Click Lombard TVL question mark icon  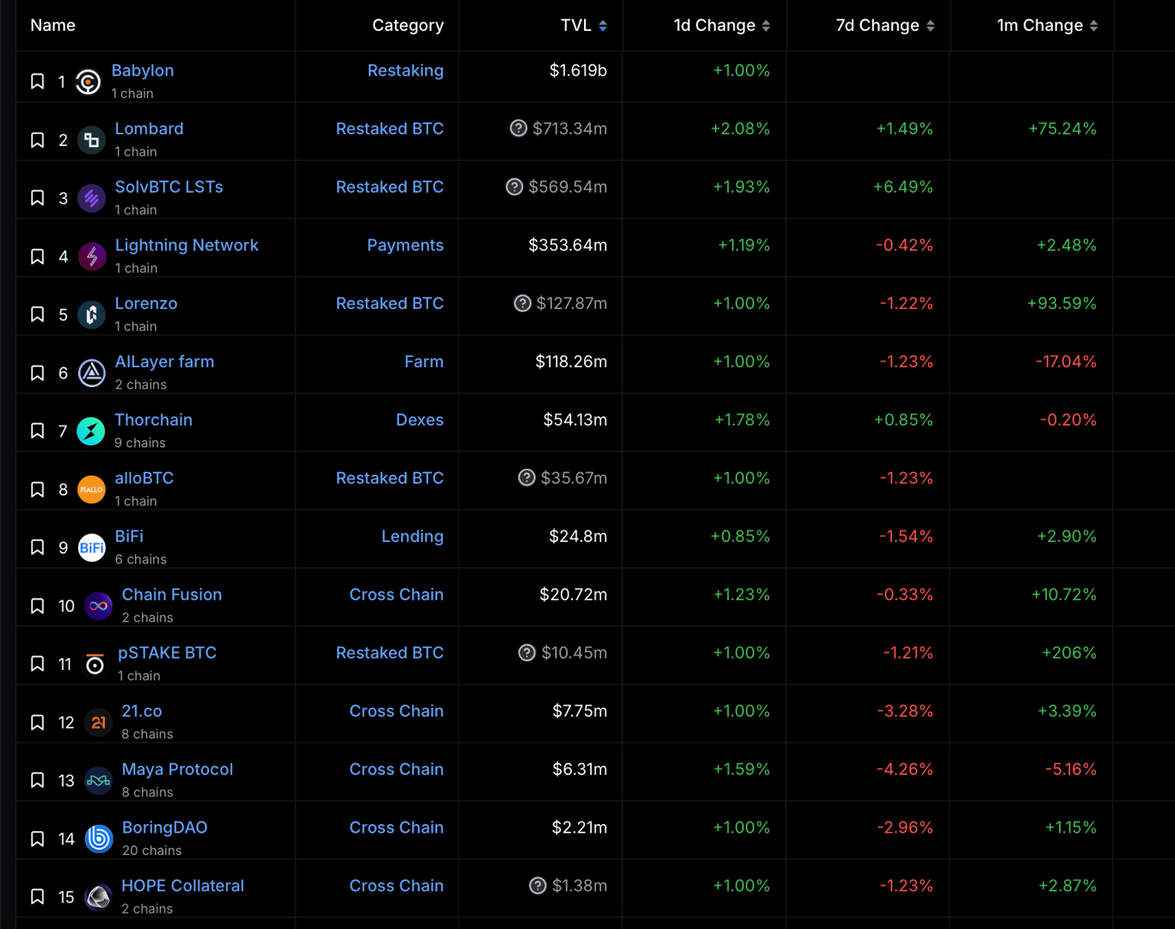pos(519,128)
